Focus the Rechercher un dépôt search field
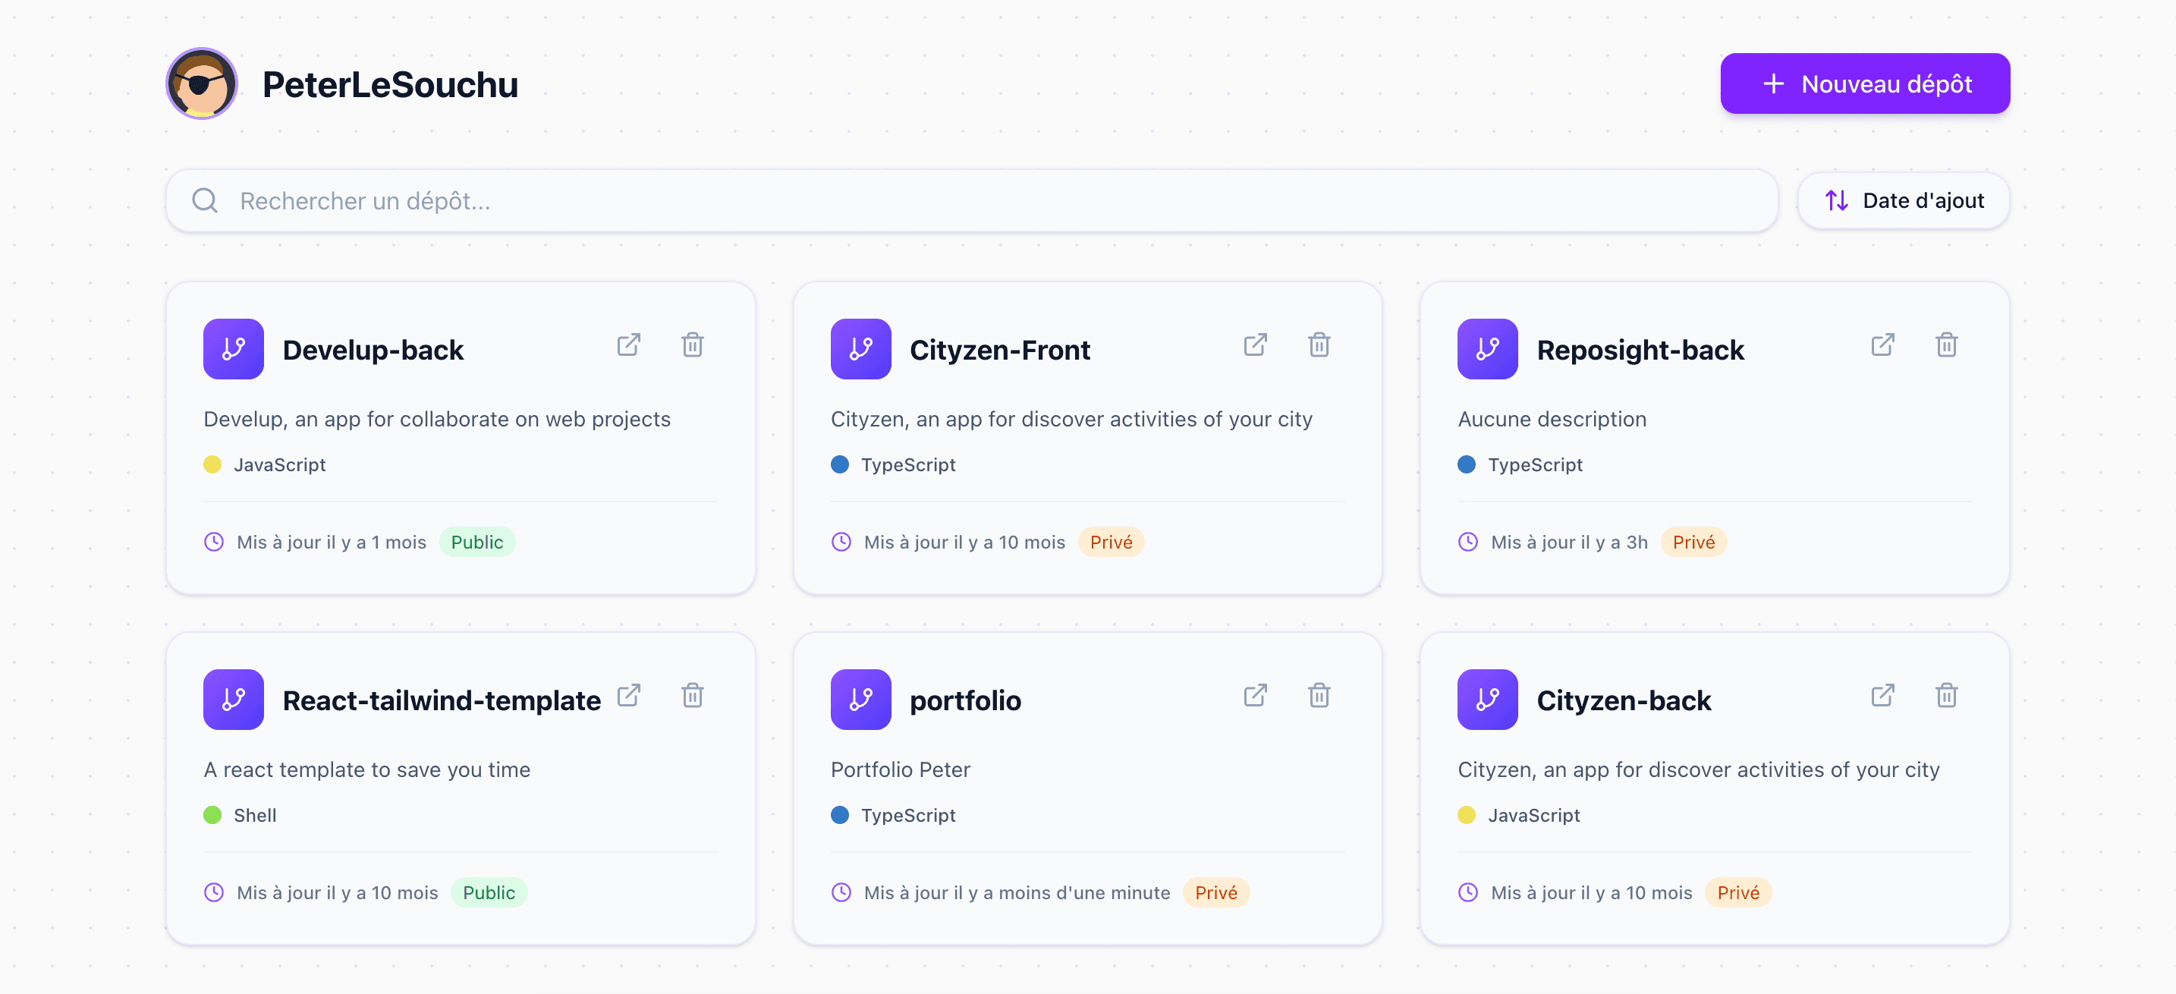 click(x=971, y=200)
